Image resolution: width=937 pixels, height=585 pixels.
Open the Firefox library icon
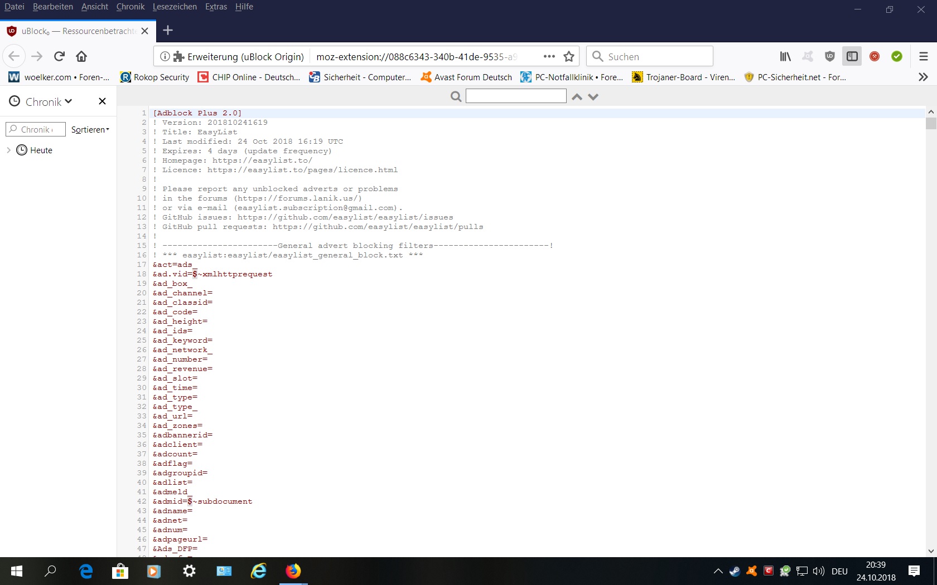[785, 56]
